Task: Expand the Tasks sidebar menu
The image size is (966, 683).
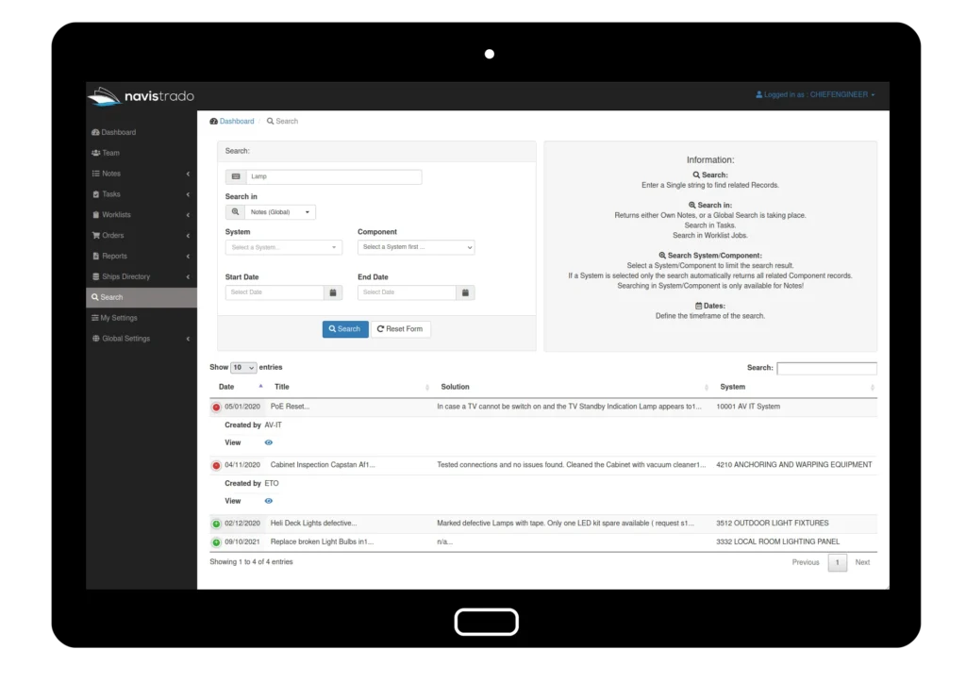Action: [x=142, y=194]
